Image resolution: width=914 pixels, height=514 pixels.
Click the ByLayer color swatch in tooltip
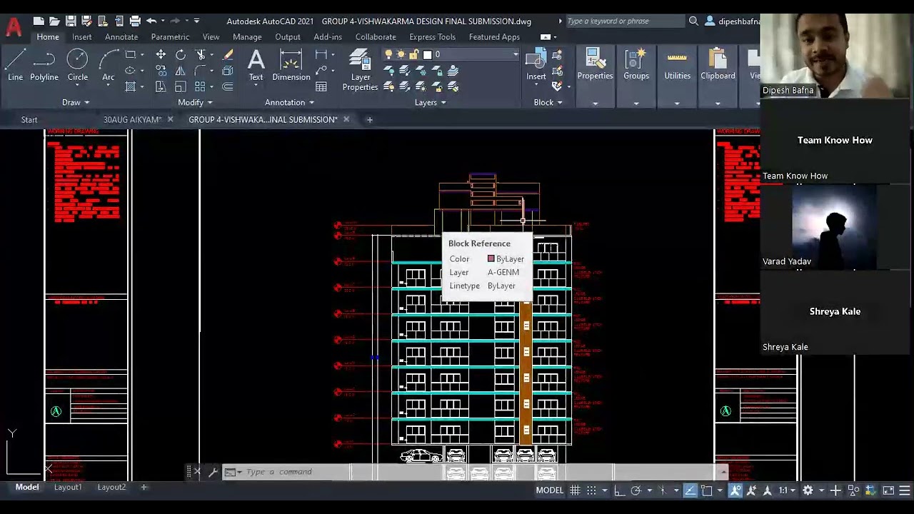491,258
